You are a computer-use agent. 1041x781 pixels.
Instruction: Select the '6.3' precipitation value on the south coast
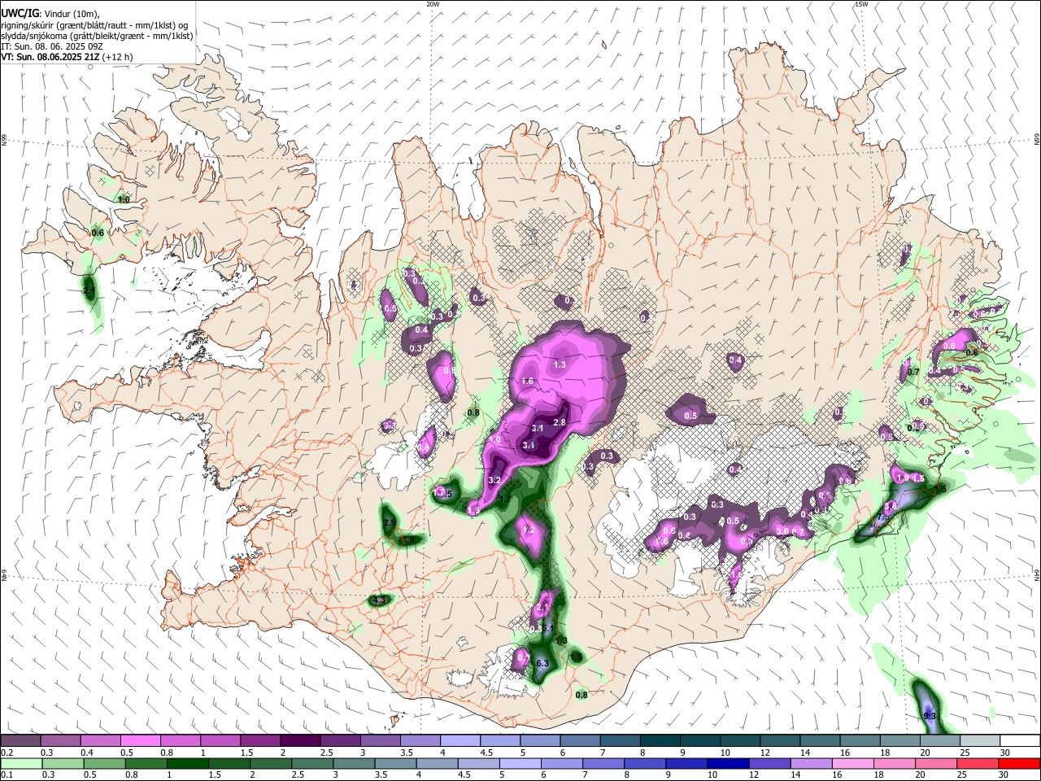click(x=542, y=664)
